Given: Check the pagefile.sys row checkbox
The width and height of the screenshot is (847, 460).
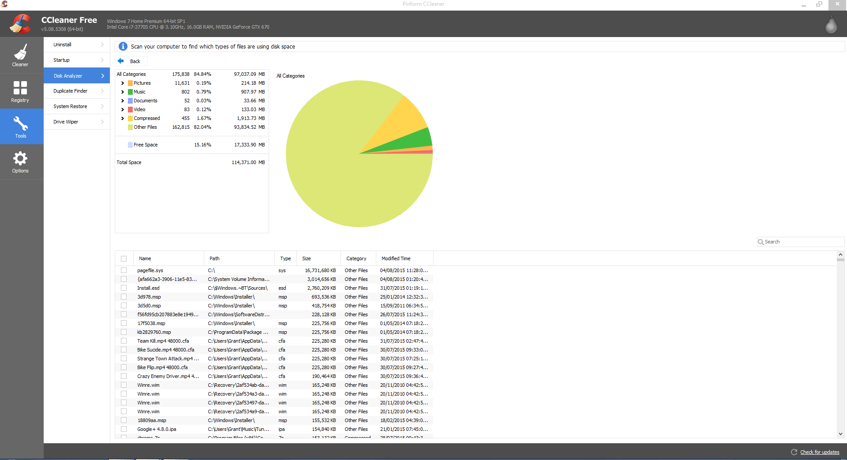Looking at the screenshot, I should [x=124, y=270].
